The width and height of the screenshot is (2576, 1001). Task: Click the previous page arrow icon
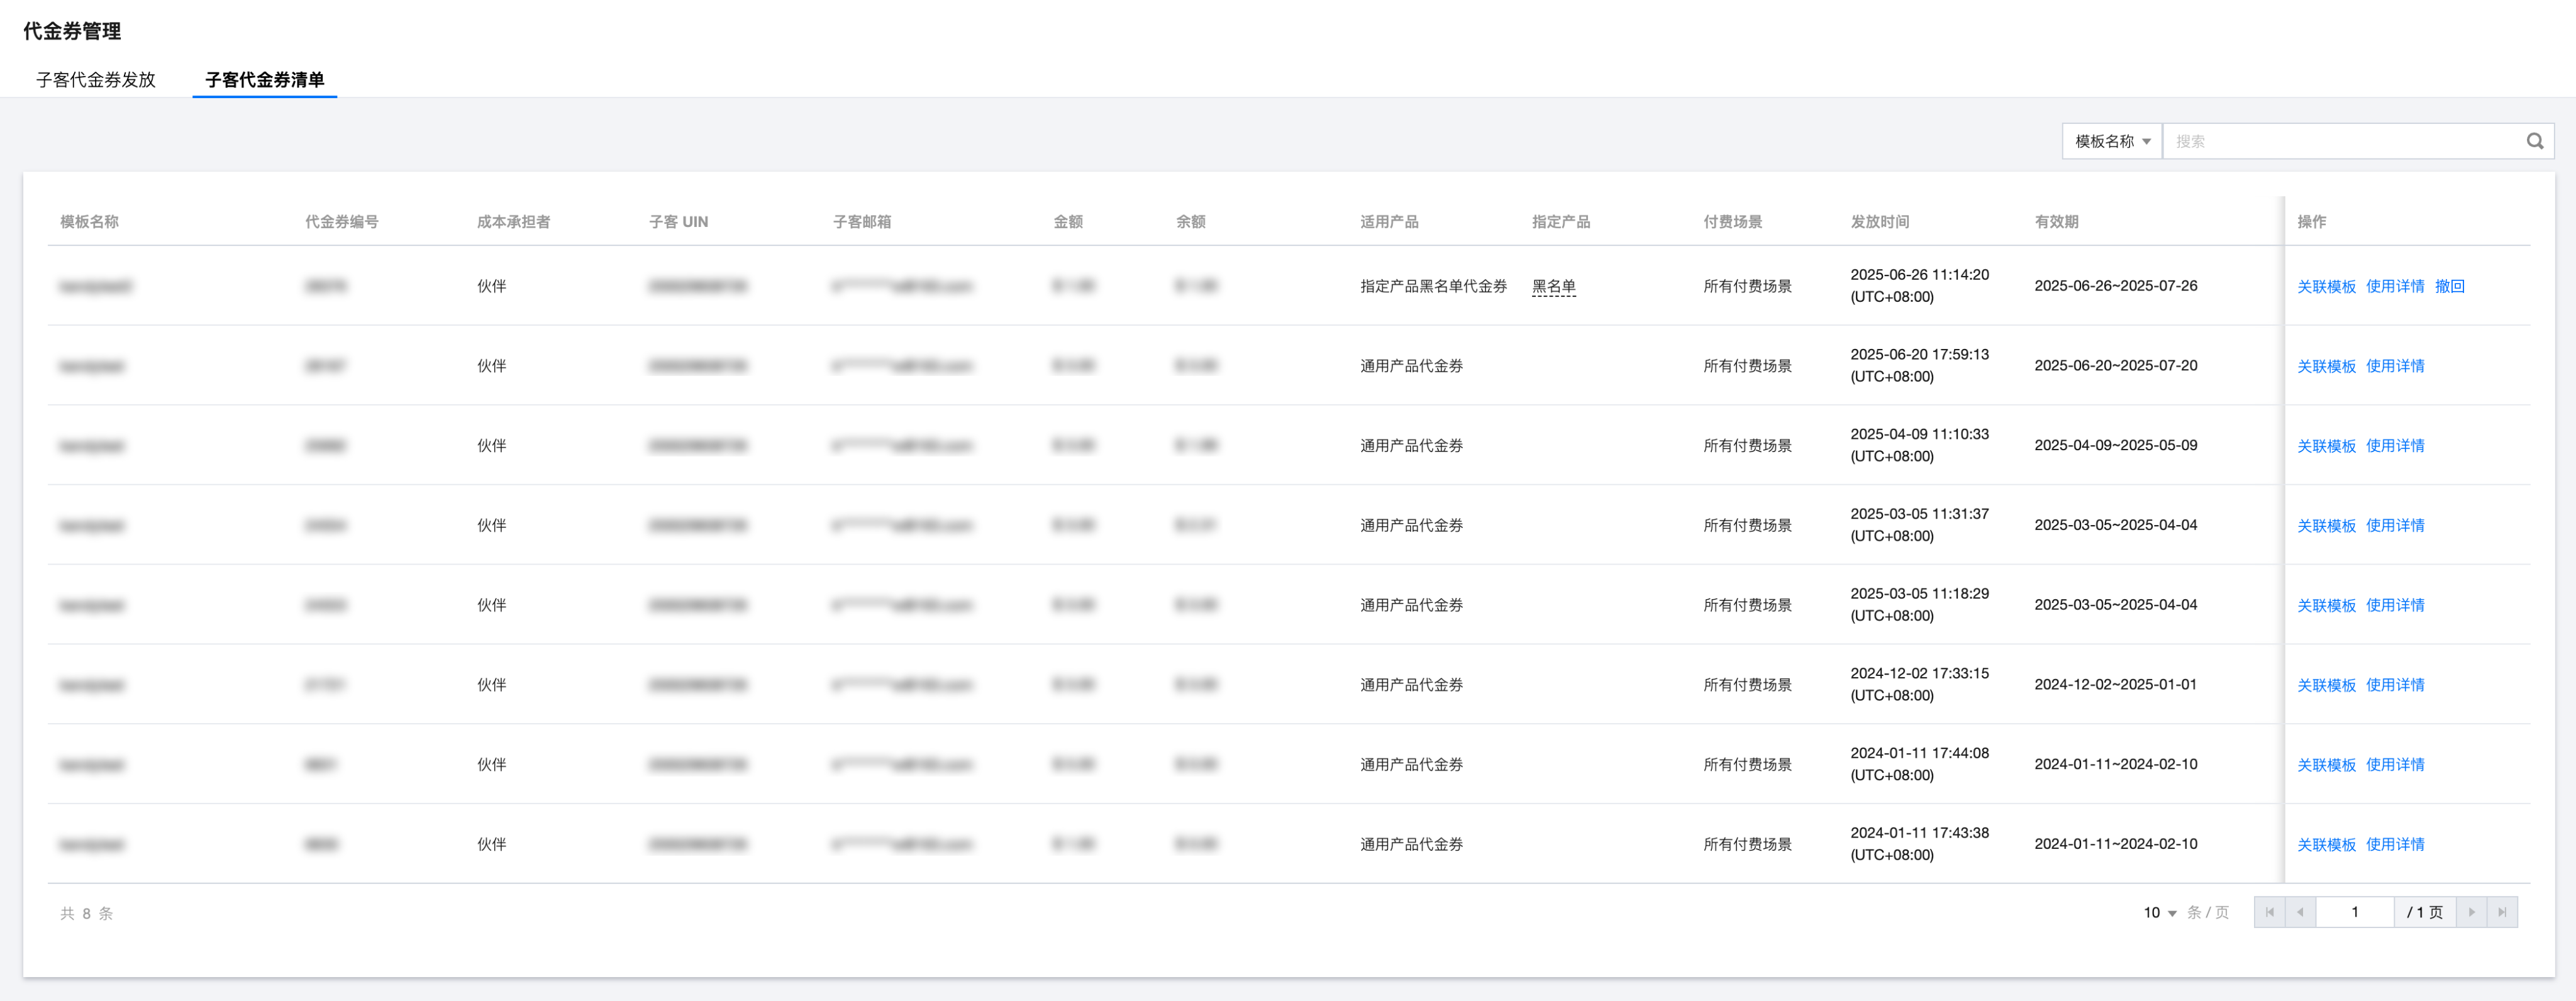pos(2300,912)
